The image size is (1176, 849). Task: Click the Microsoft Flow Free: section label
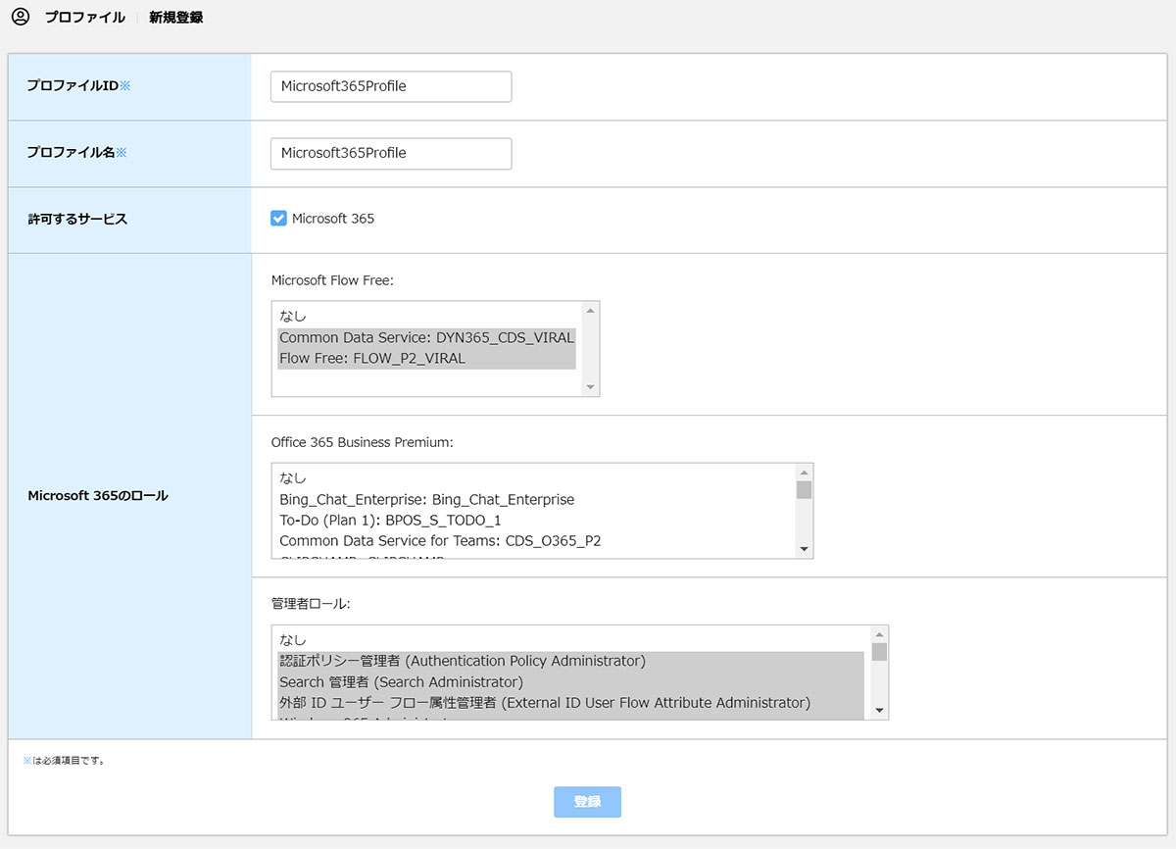pos(332,280)
